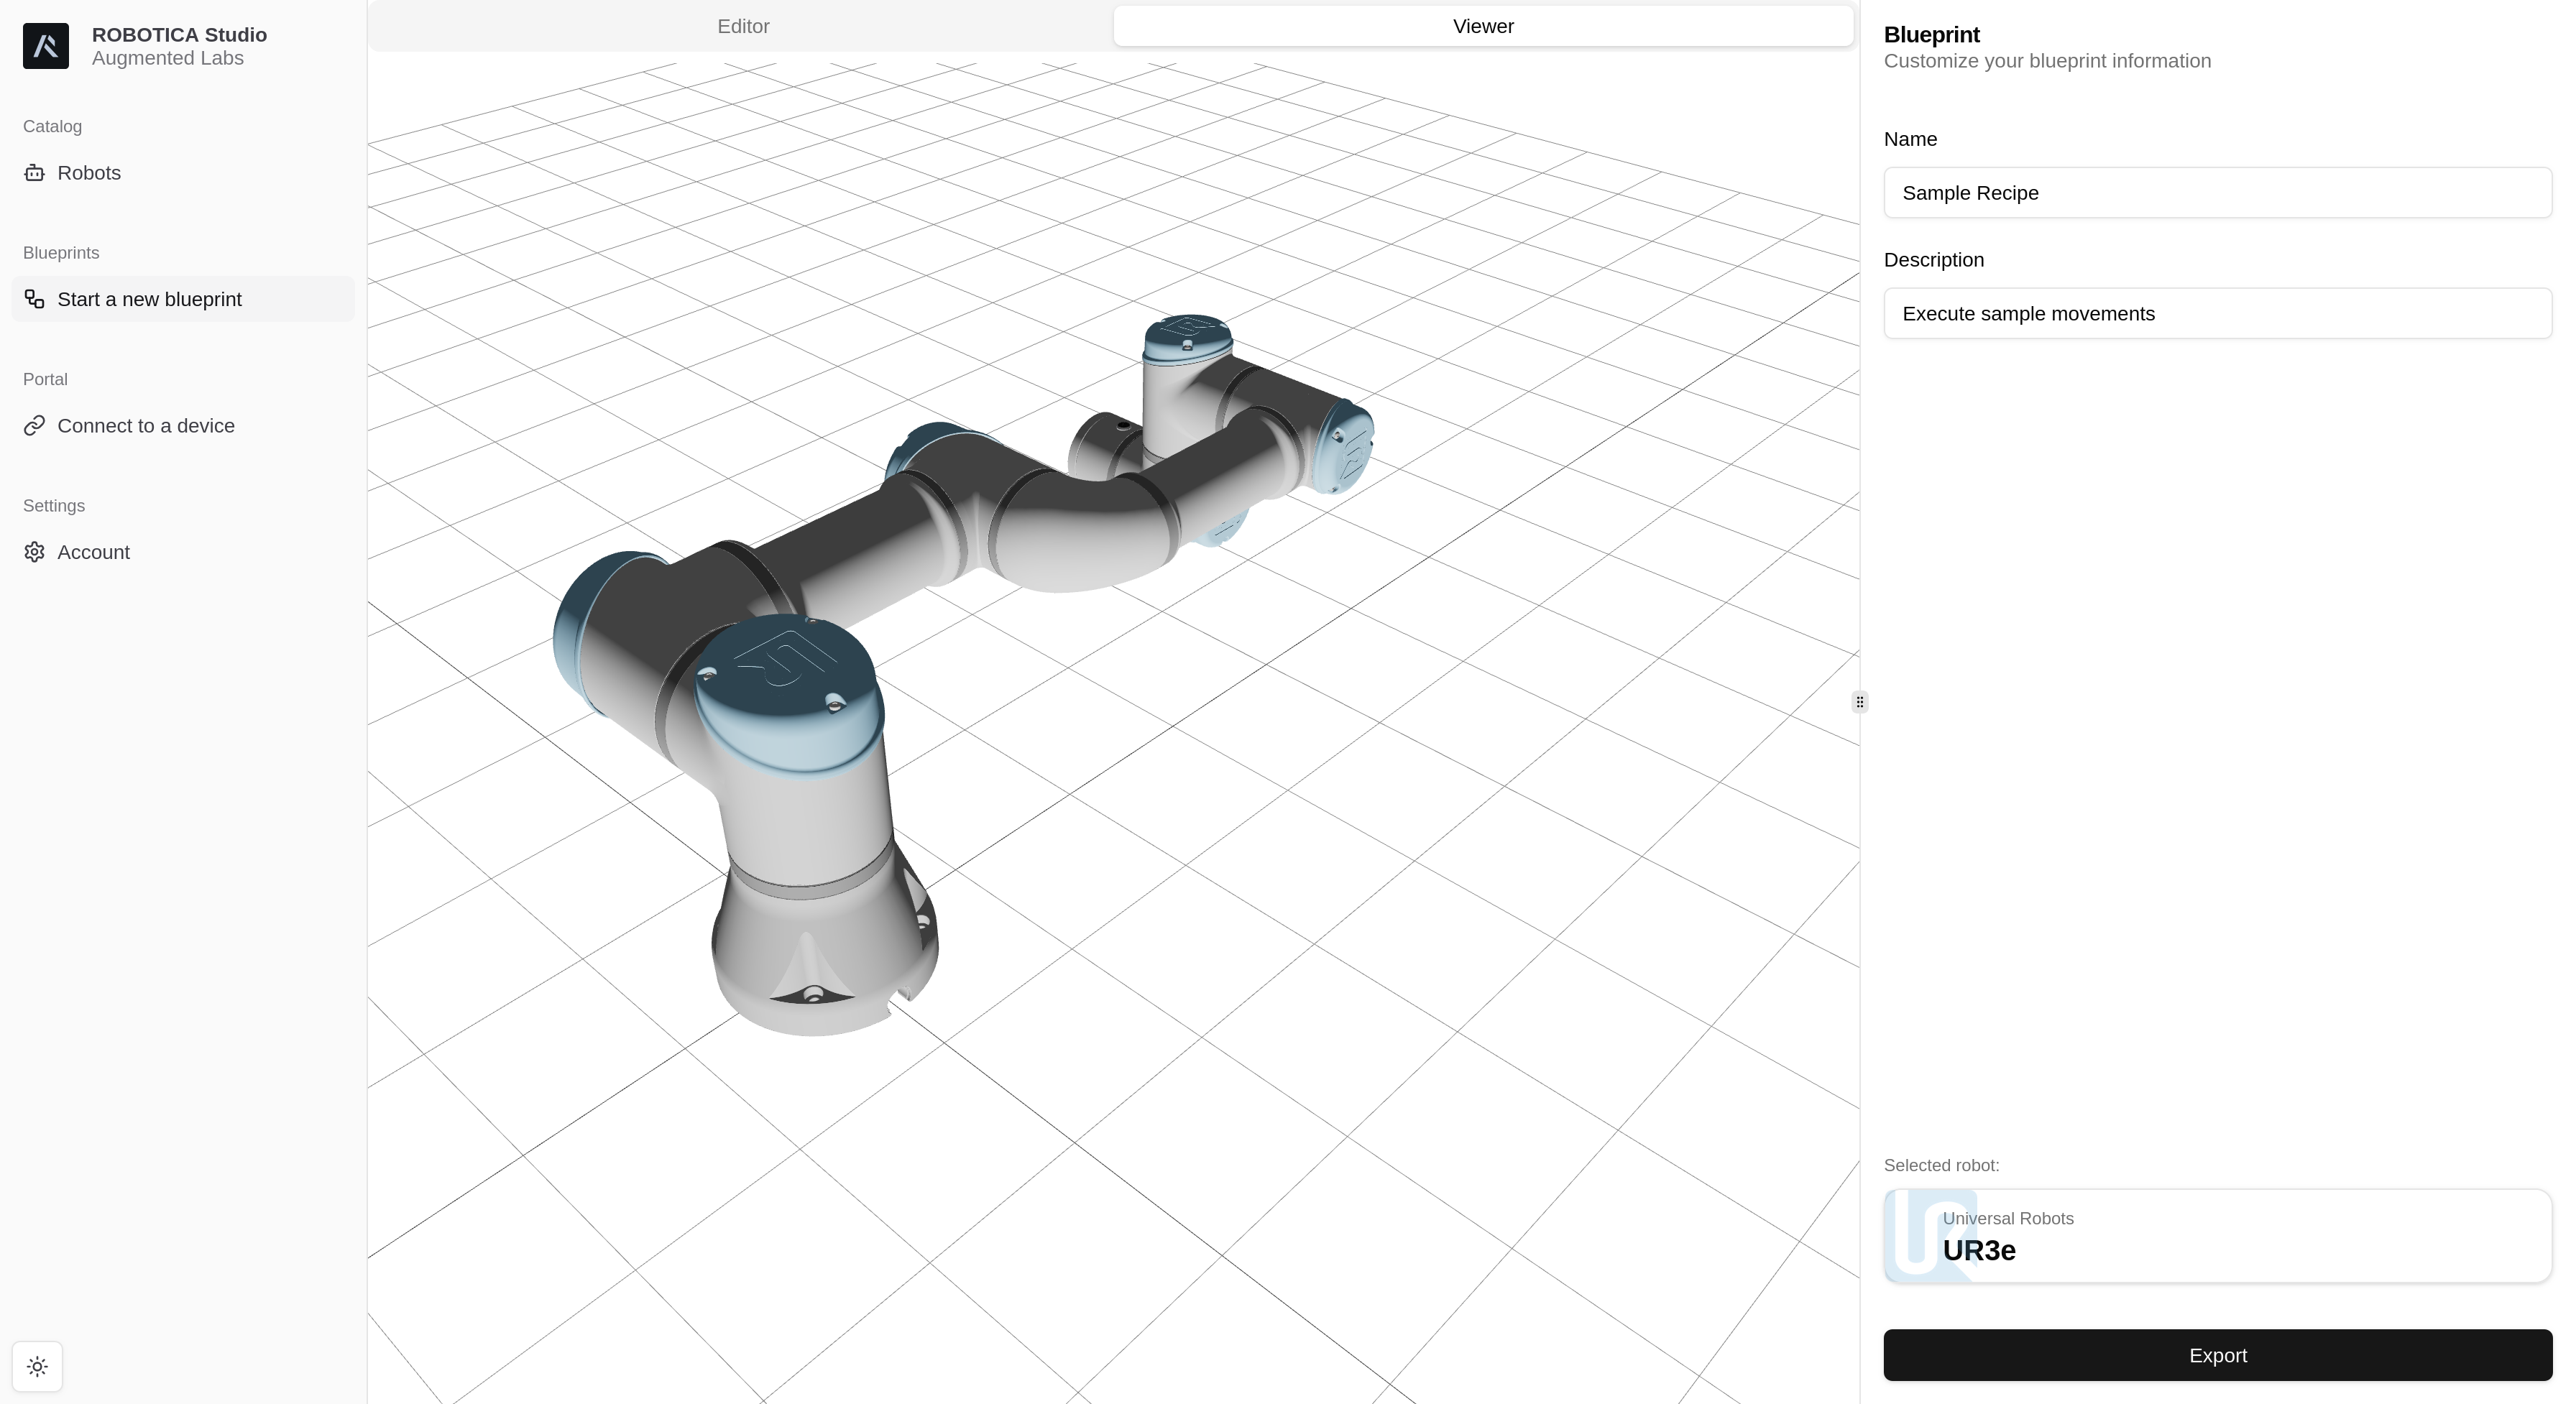The image size is (2576, 1404).
Task: Click the robot icon beside Robots
Action: pyautogui.click(x=35, y=173)
